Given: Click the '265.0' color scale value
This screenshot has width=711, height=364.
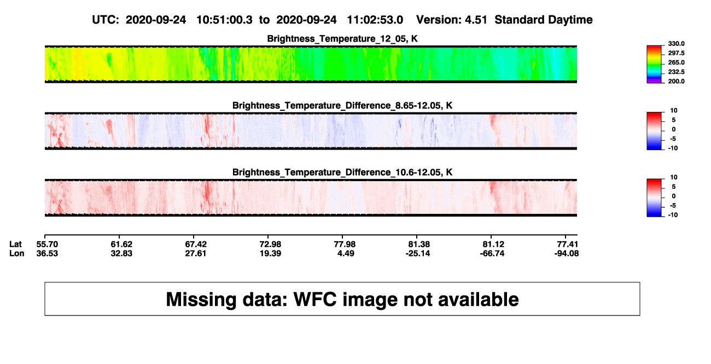Looking at the screenshot, I should [677, 63].
